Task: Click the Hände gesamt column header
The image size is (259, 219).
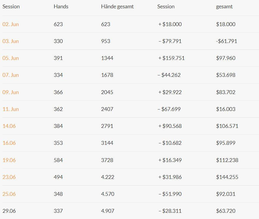Action: (117, 7)
